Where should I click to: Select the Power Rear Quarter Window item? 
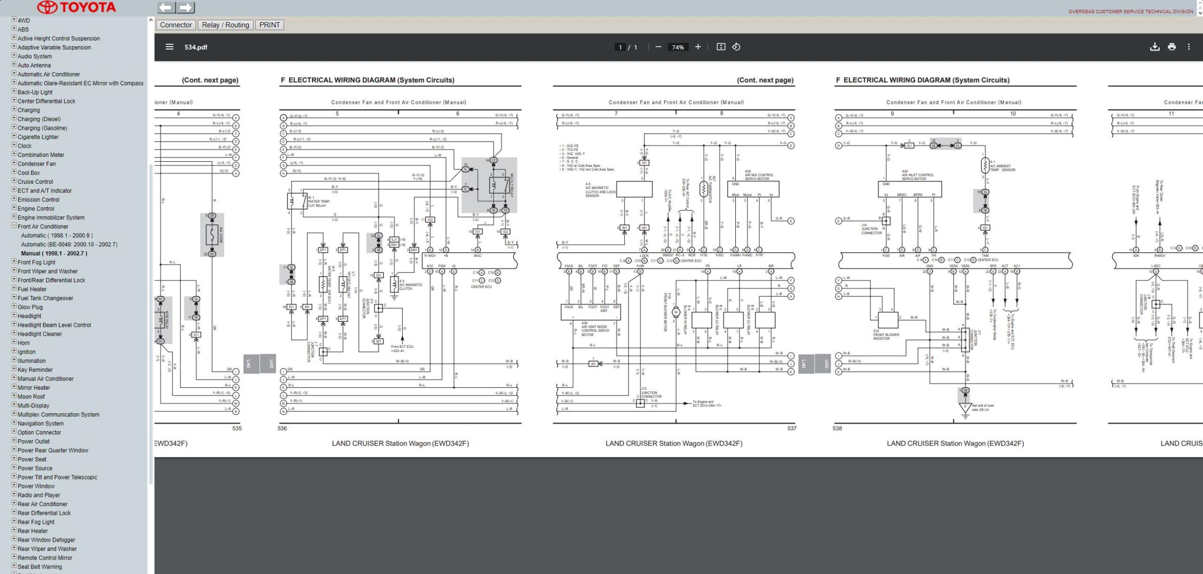(x=53, y=450)
